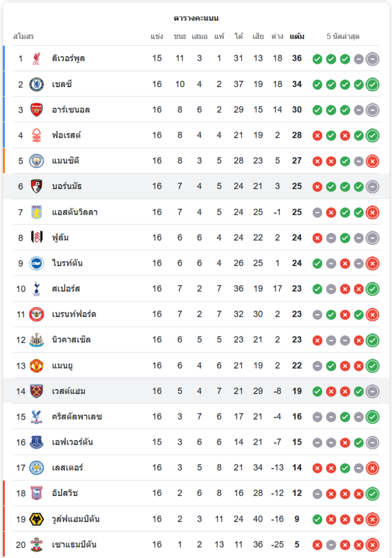The image size is (392, 558).
Task: Click the Manchester City club crest
Action: pyautogui.click(x=37, y=161)
